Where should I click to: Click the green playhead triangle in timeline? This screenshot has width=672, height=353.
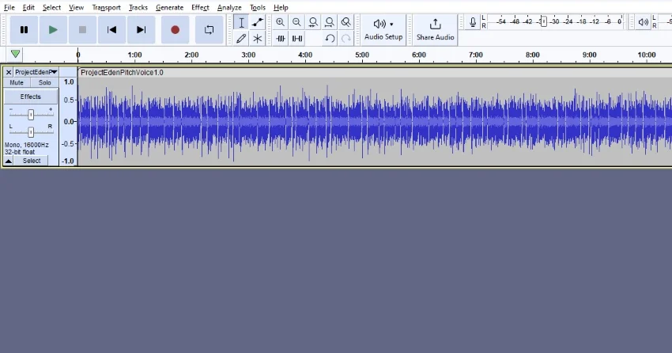point(16,54)
